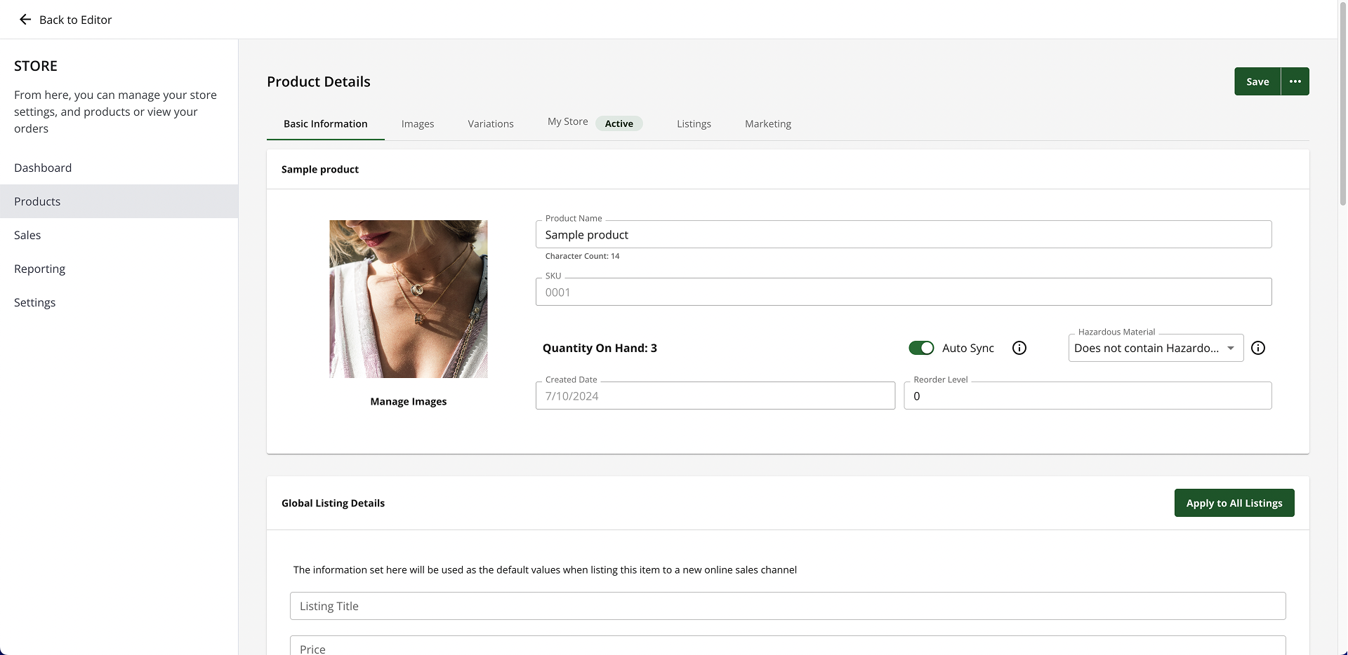The height and width of the screenshot is (655, 1348).
Task: Open Settings in the sidebar
Action: [x=119, y=302]
